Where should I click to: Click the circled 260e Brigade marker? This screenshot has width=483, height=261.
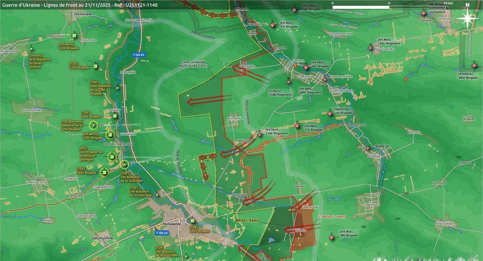(105, 172)
